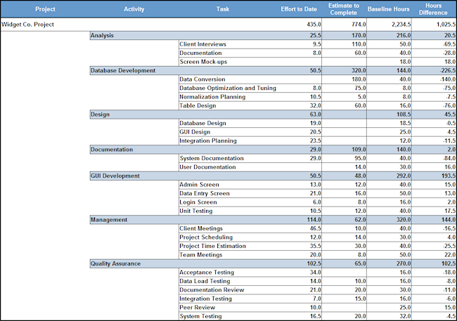Click System Documentation Hours Difference -84.0
This screenshot has width=457, height=321.
point(449,158)
